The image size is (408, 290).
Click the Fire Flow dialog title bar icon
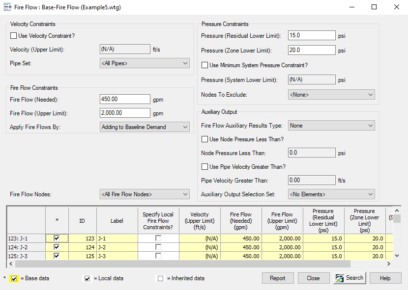click(8, 7)
